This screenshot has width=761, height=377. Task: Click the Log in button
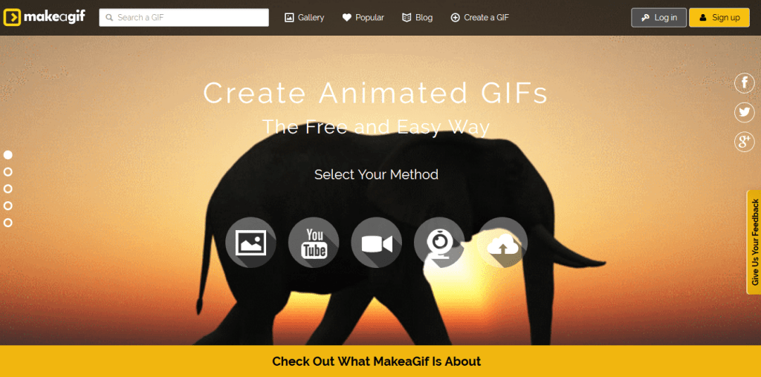tap(658, 18)
